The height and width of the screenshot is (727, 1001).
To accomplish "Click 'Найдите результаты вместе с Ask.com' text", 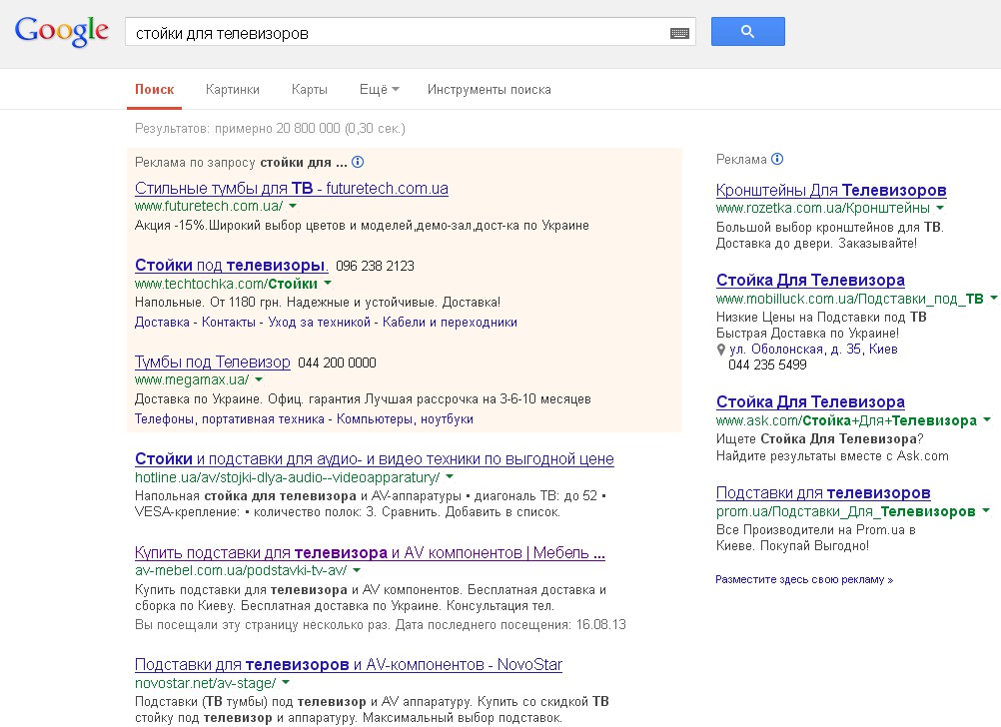I will point(832,456).
